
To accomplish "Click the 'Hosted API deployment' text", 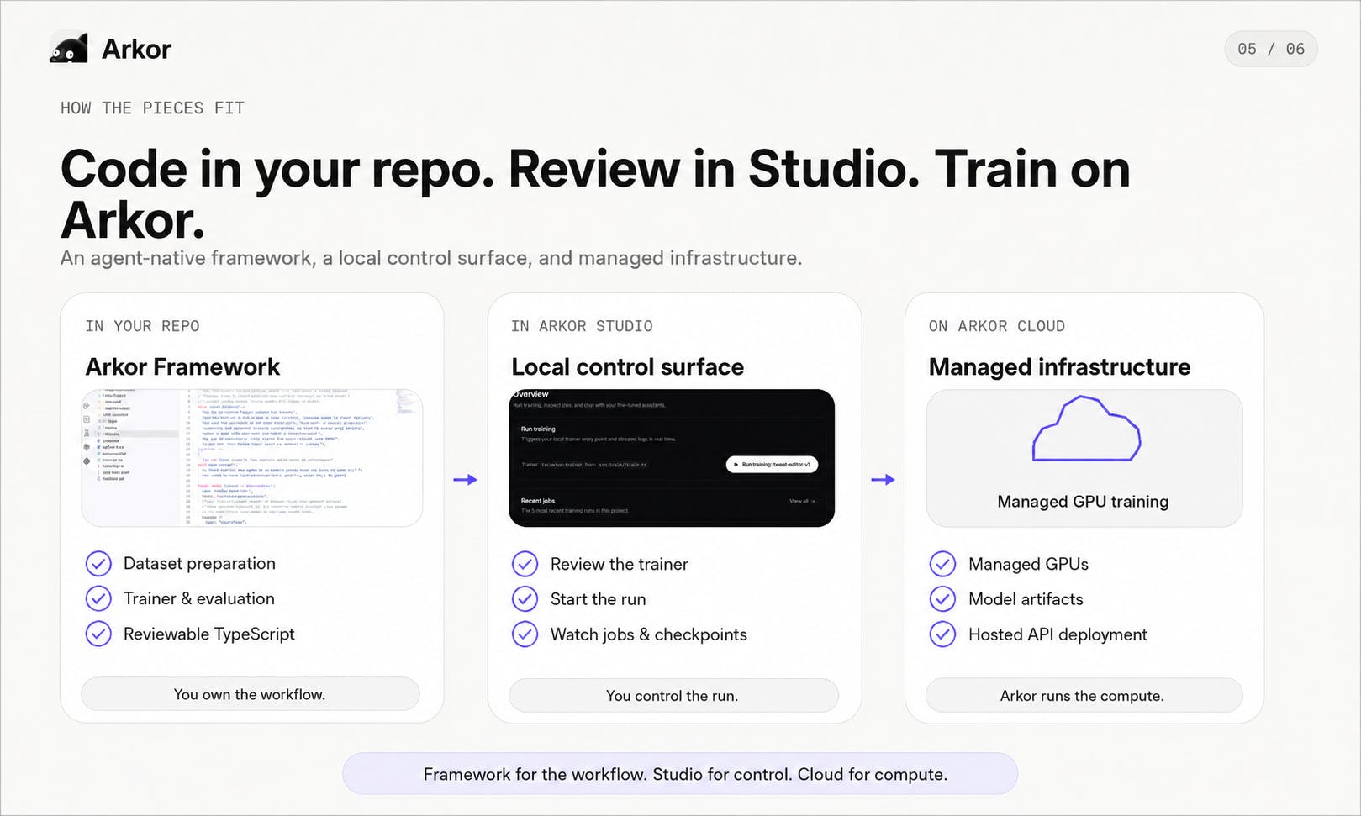I will 1058,634.
